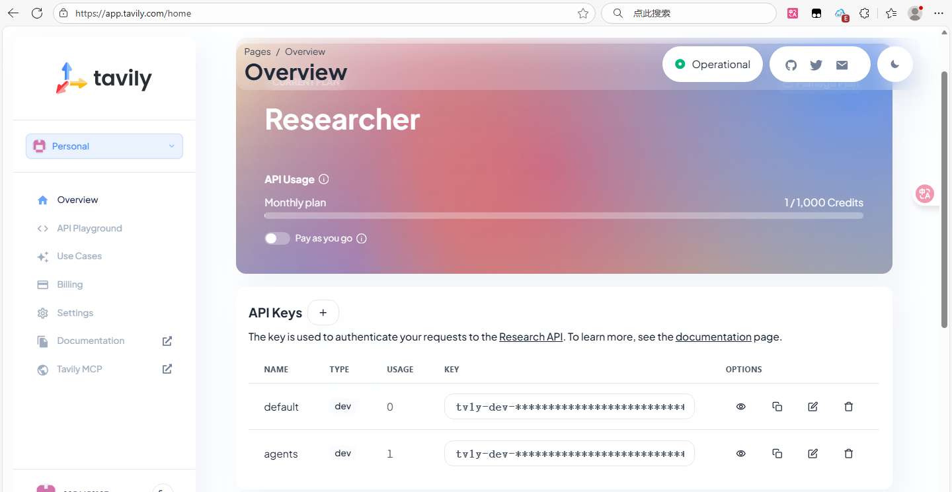
Task: Click the monthly credits progress bar
Action: pos(564,216)
